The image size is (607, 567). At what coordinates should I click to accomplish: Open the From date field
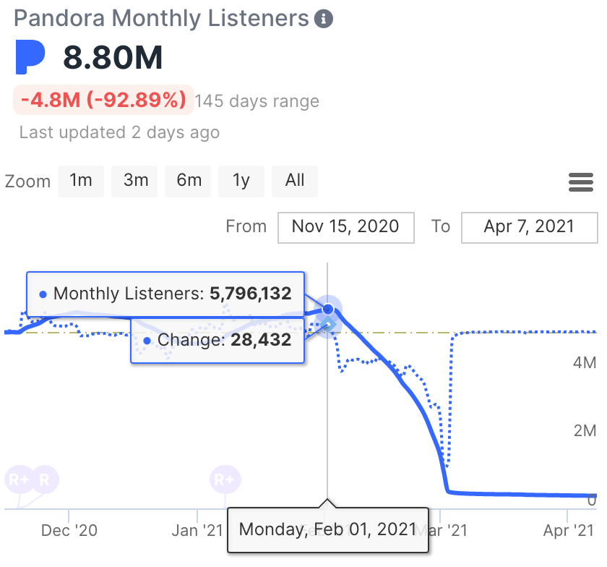tap(345, 227)
